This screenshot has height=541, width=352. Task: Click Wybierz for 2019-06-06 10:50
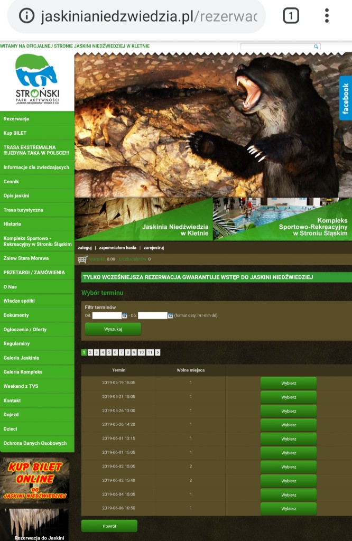click(x=289, y=509)
